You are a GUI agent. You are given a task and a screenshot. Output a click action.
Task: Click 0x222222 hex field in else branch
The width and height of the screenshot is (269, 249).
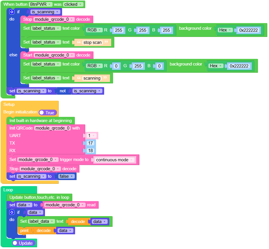point(239,66)
